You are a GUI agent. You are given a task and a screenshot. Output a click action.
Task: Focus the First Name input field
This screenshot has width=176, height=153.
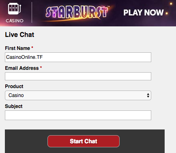(78, 57)
